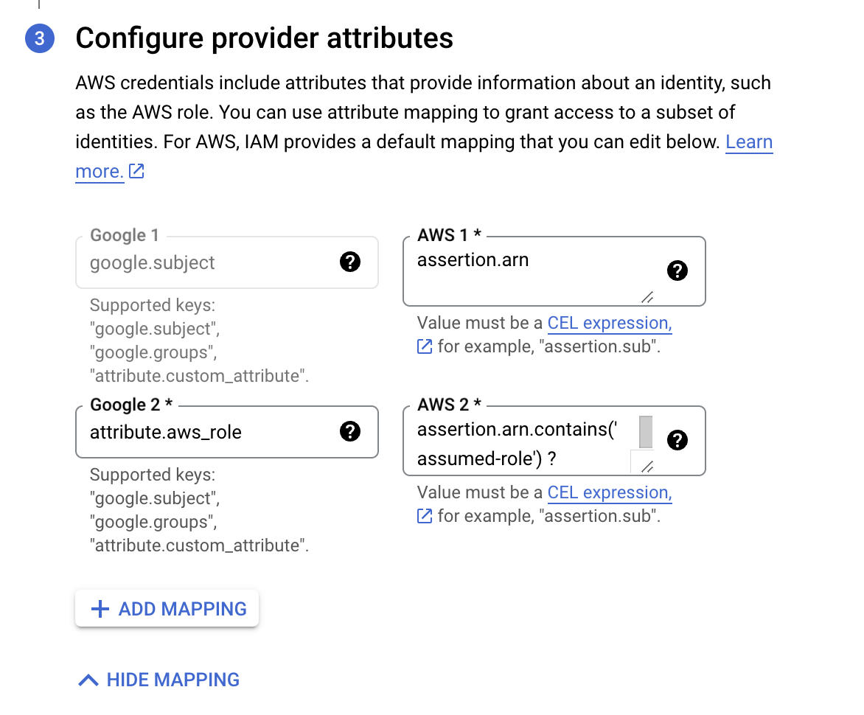The height and width of the screenshot is (715, 864).
Task: Click inside the AWS 2 expression textarea
Action: (x=516, y=442)
